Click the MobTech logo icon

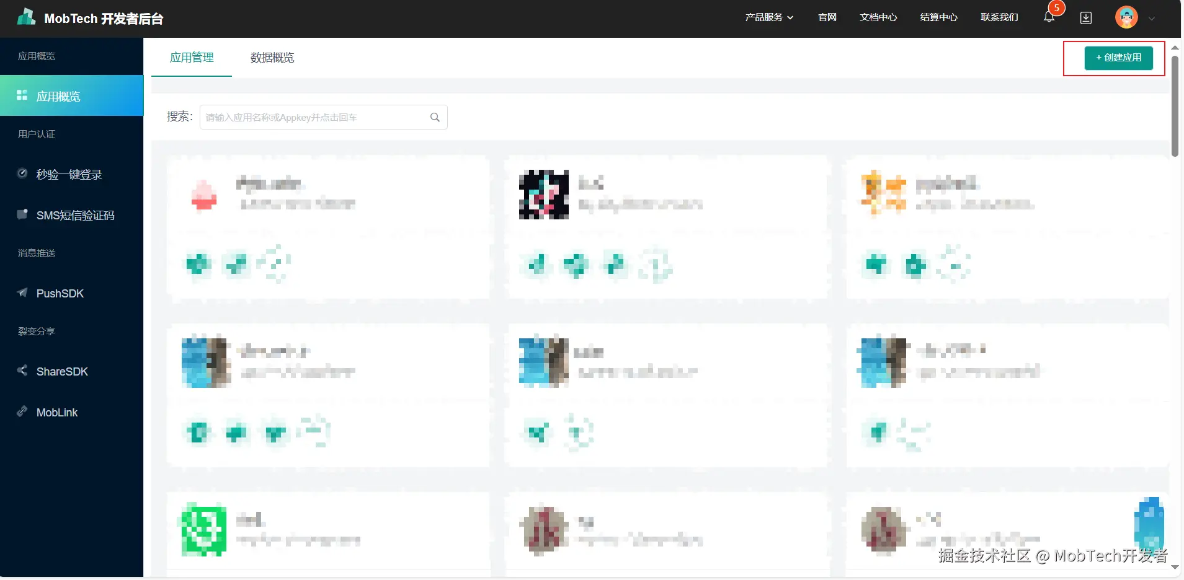coord(26,17)
